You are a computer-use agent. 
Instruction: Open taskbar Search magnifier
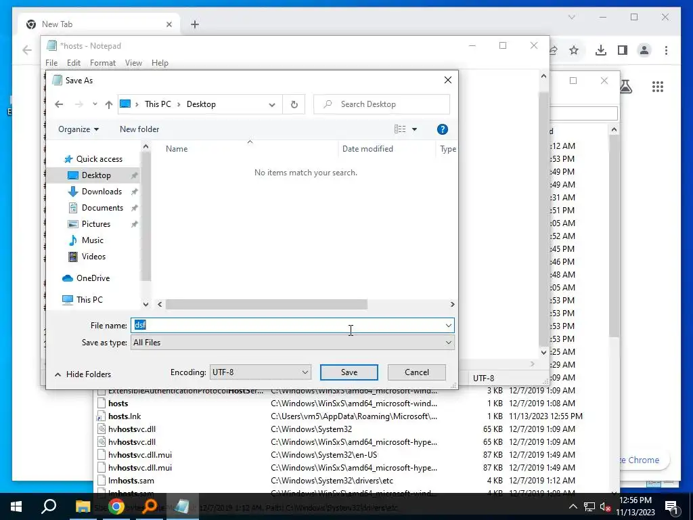49,506
